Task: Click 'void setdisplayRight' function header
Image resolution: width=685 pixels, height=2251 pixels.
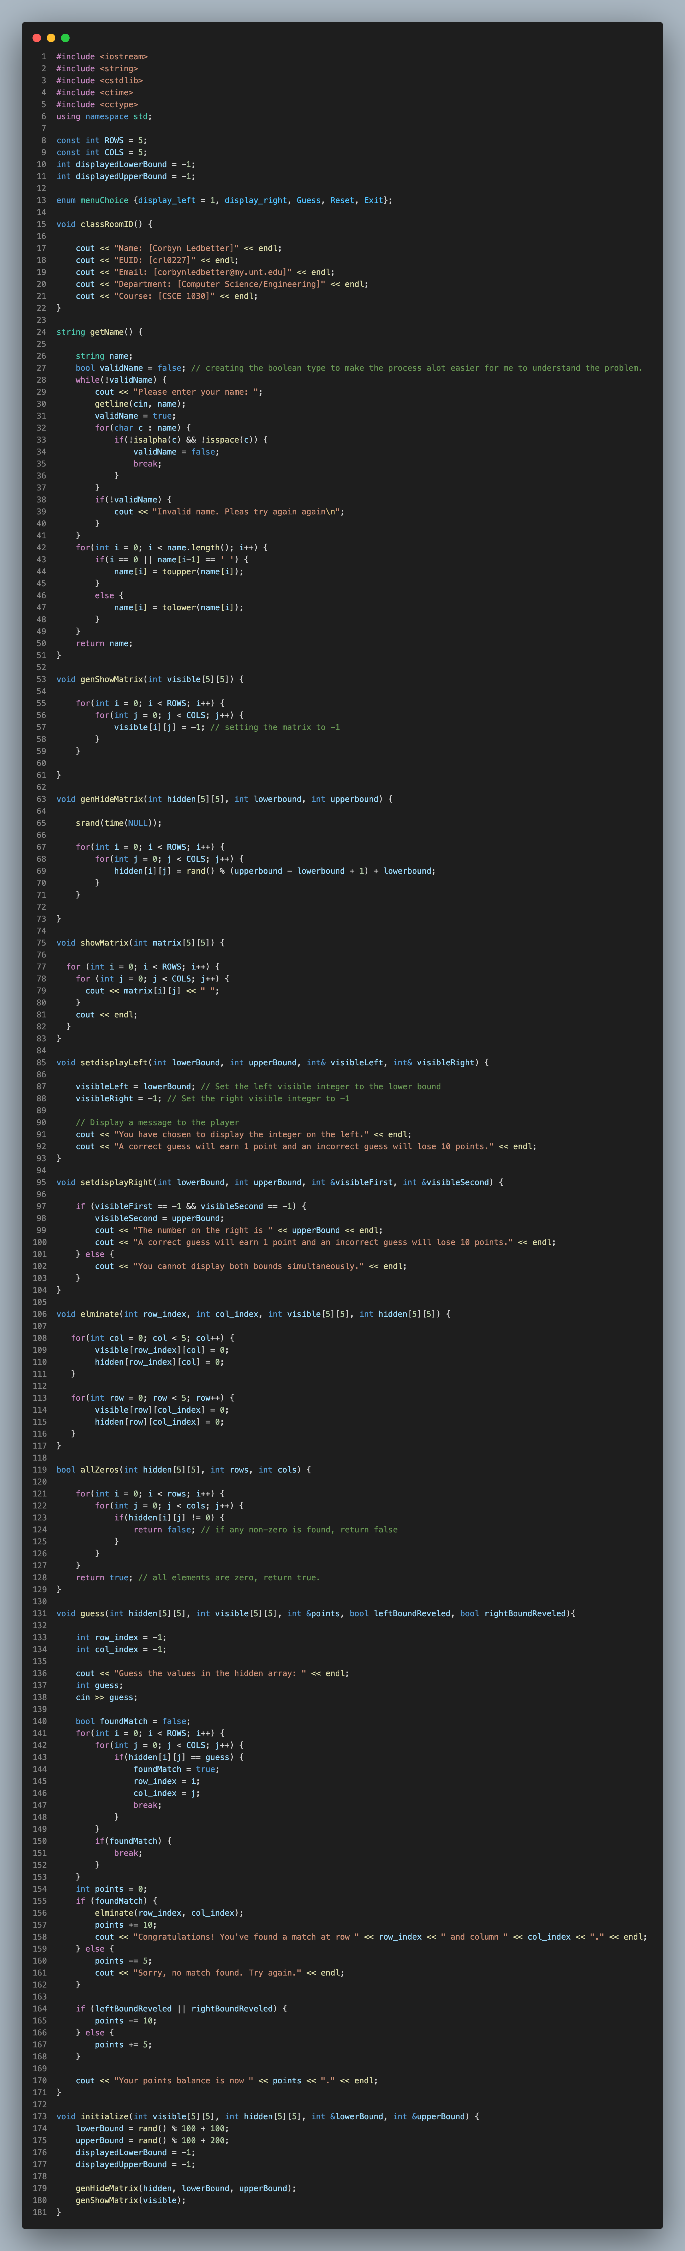Action: click(279, 1182)
